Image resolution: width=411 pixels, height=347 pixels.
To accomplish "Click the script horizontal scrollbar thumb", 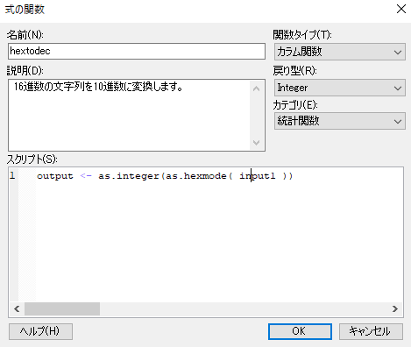I will (62, 308).
